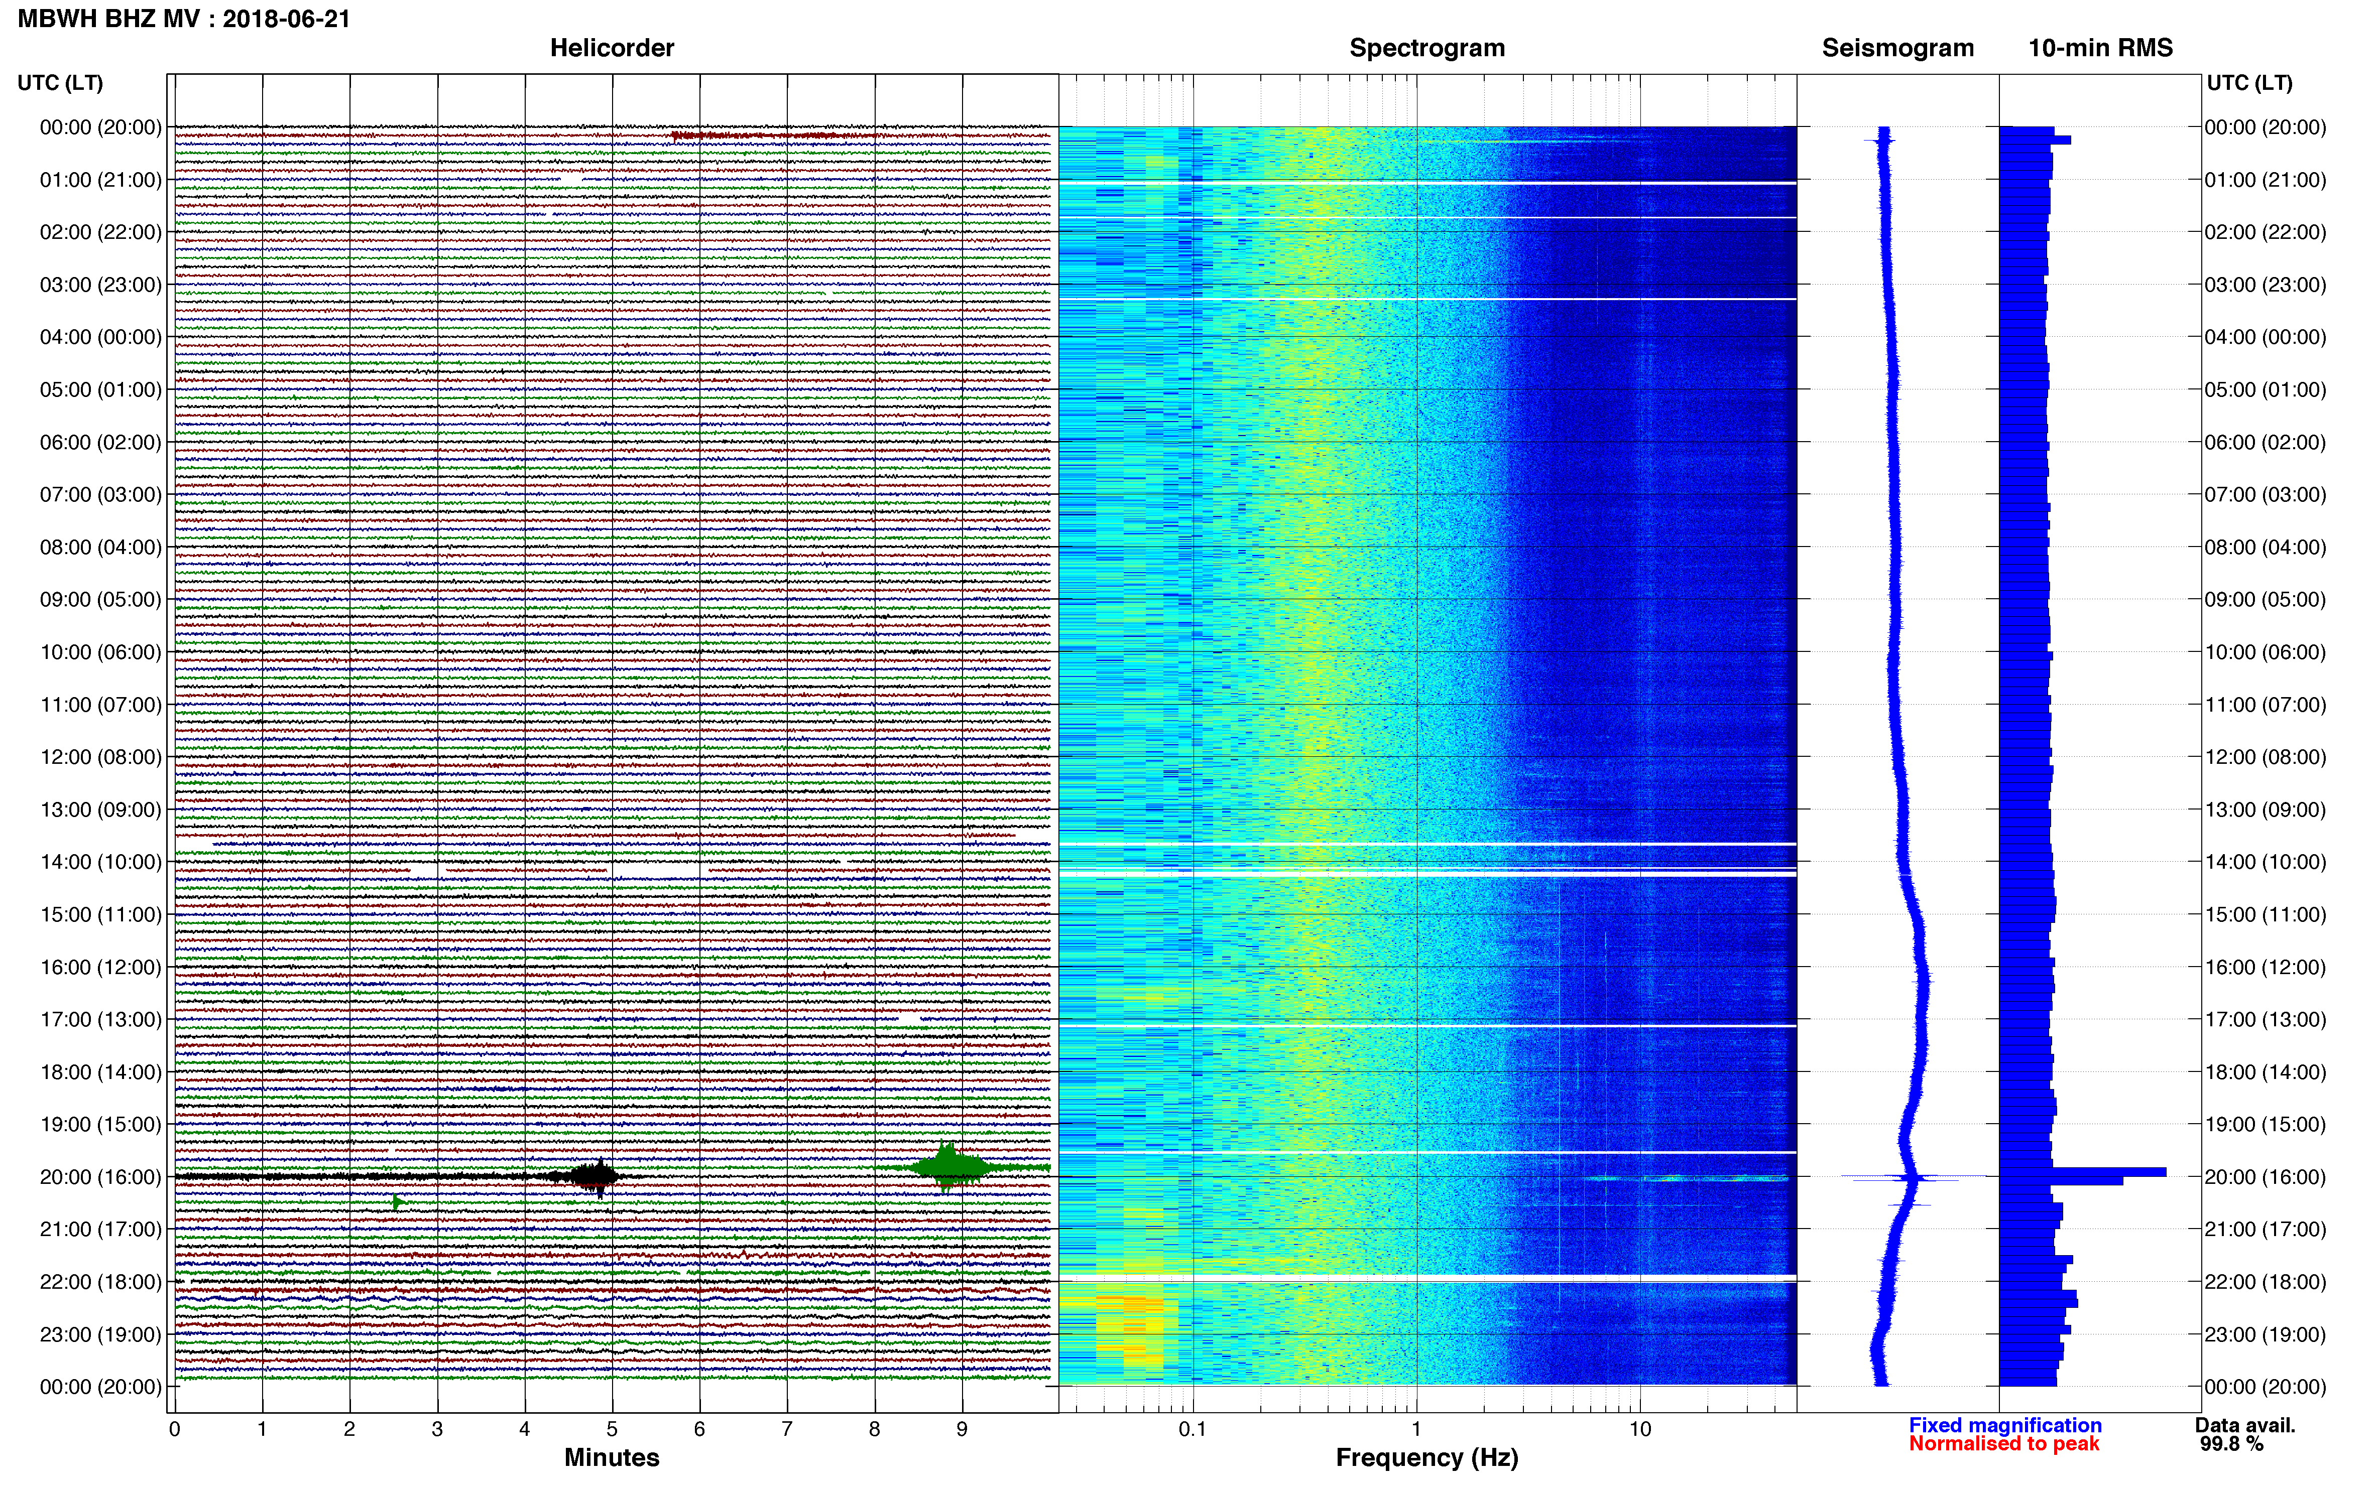Click right-axis time label '17:00 (13:00)'
The width and height of the screenshot is (2380, 1487).
coord(2265,1020)
